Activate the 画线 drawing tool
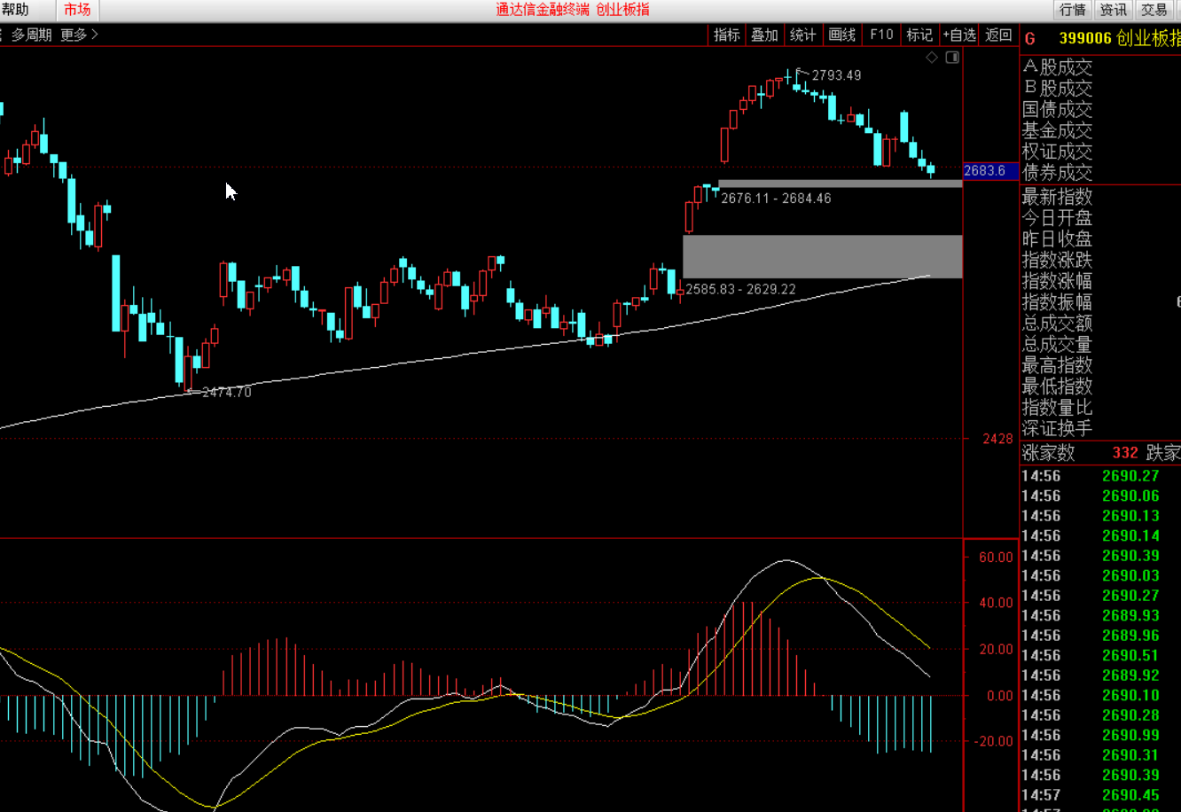 842,35
